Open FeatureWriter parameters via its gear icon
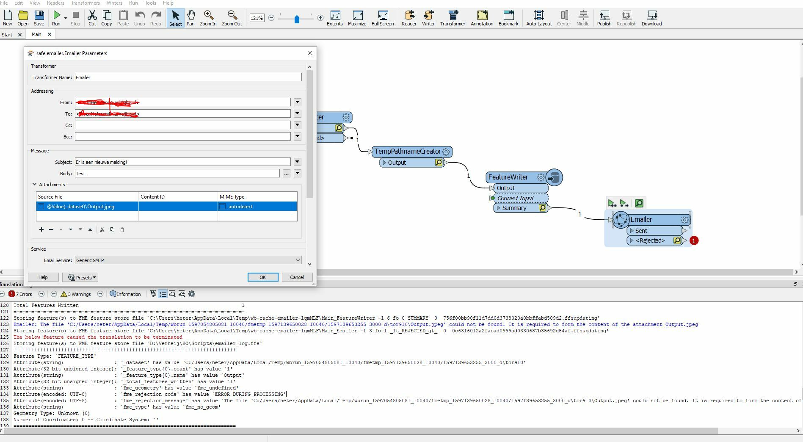Viewport: 803px width, 442px height. 541,177
